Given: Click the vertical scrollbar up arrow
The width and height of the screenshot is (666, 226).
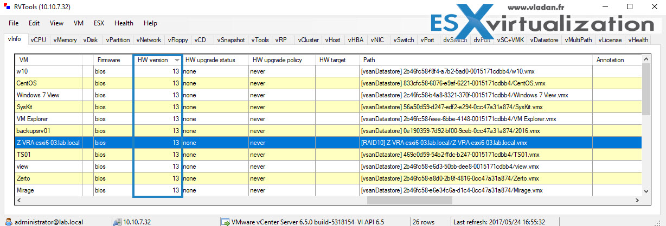Looking at the screenshot, I should (645, 59).
